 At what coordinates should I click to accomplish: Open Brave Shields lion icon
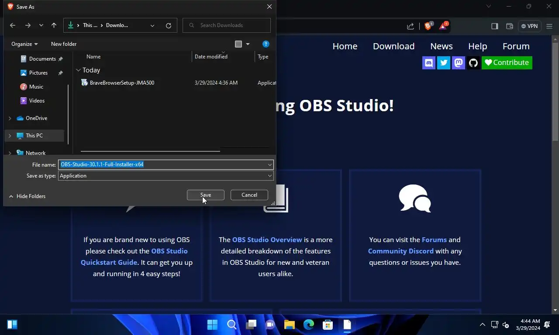[x=428, y=26]
